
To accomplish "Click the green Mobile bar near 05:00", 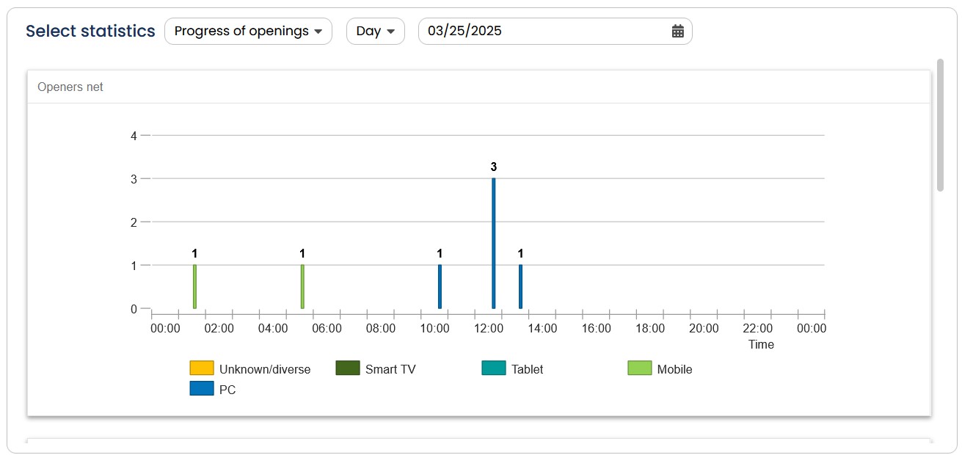I will coord(302,287).
